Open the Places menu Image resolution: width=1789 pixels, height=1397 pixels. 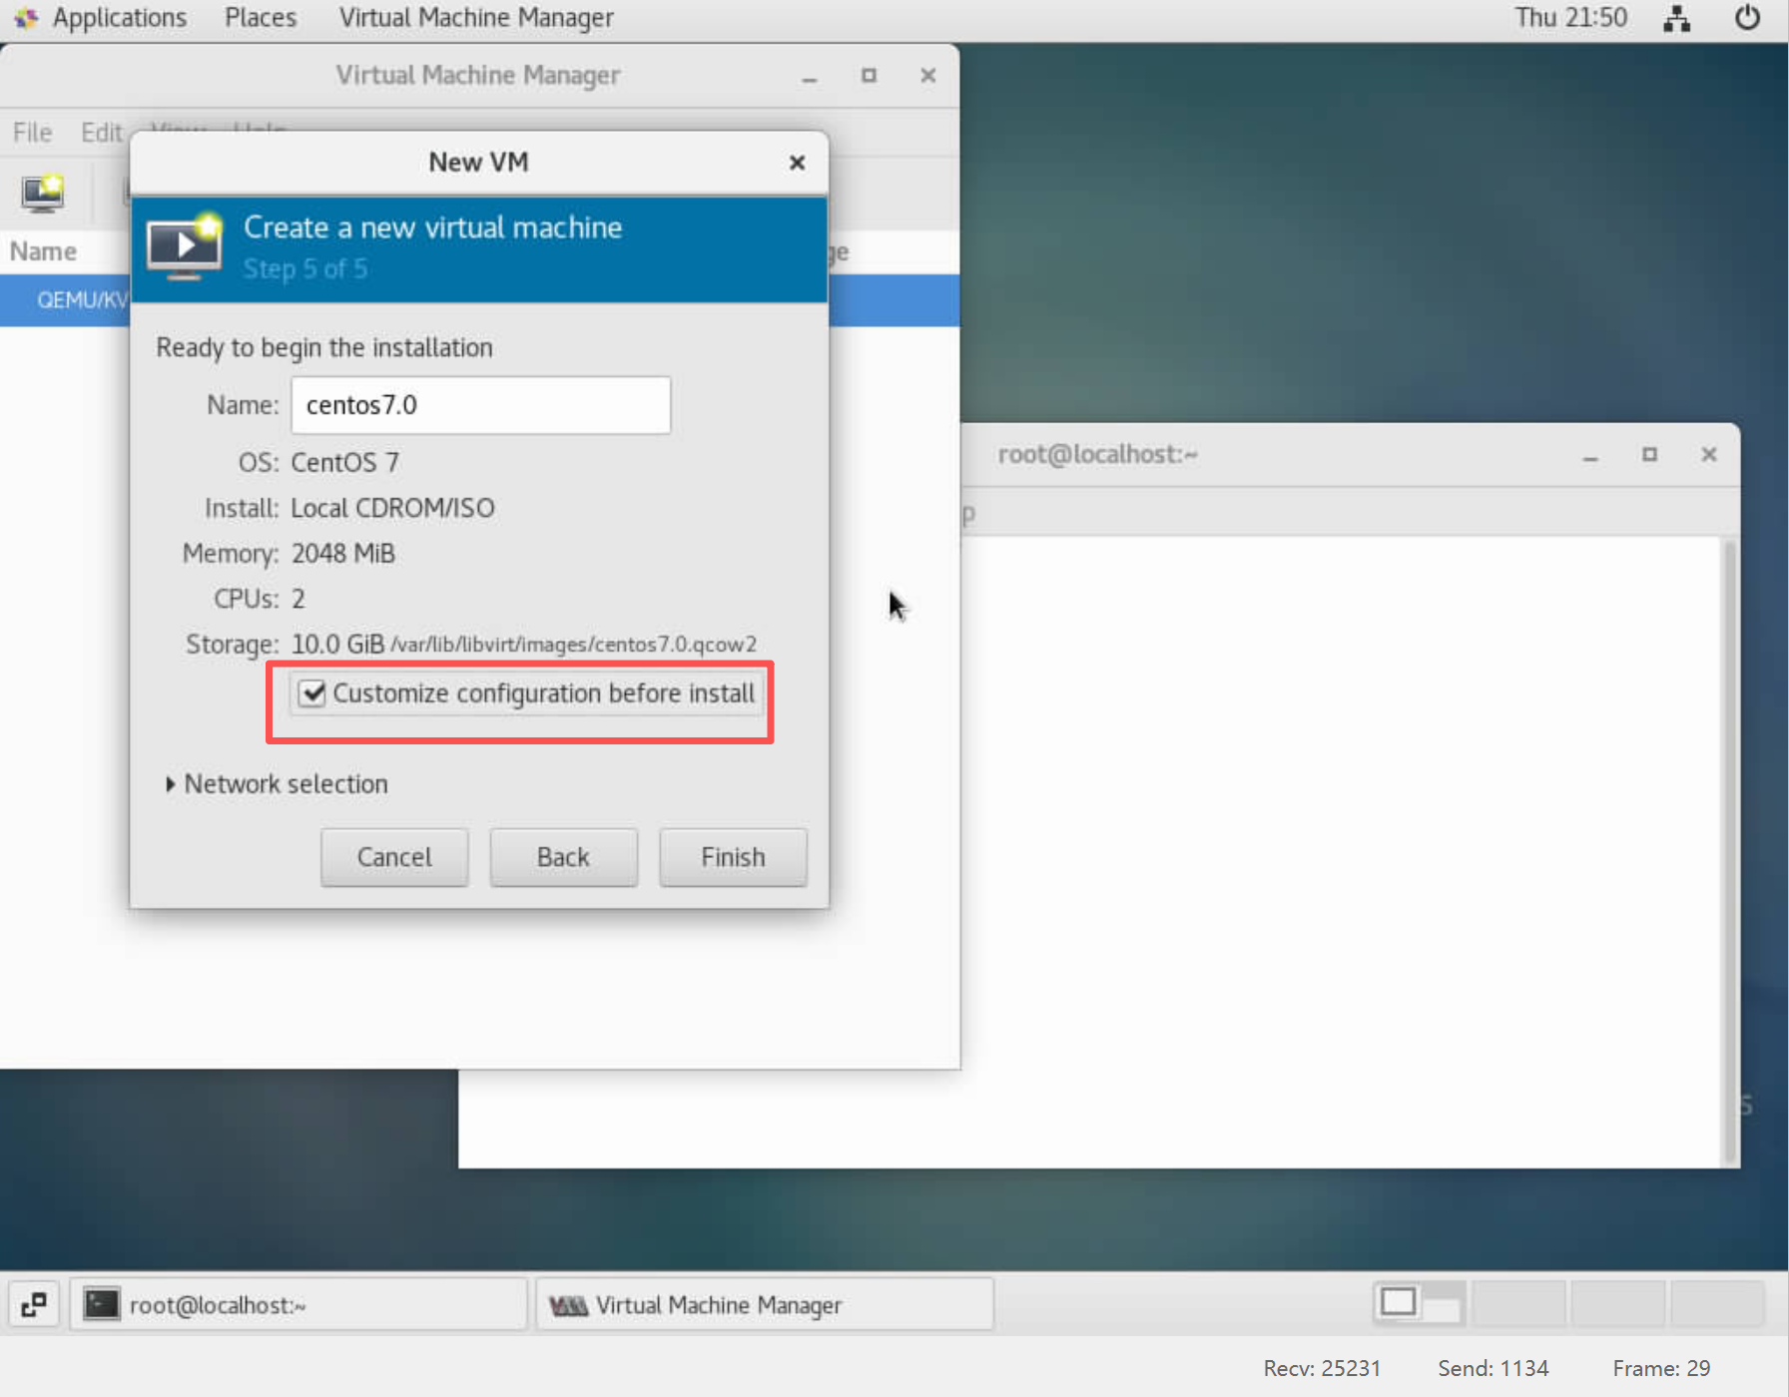260,18
